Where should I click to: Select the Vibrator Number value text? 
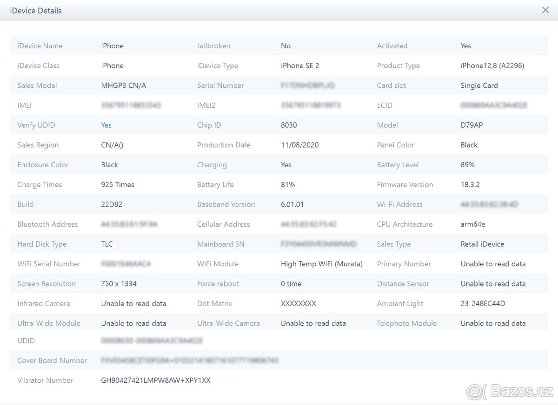point(155,380)
